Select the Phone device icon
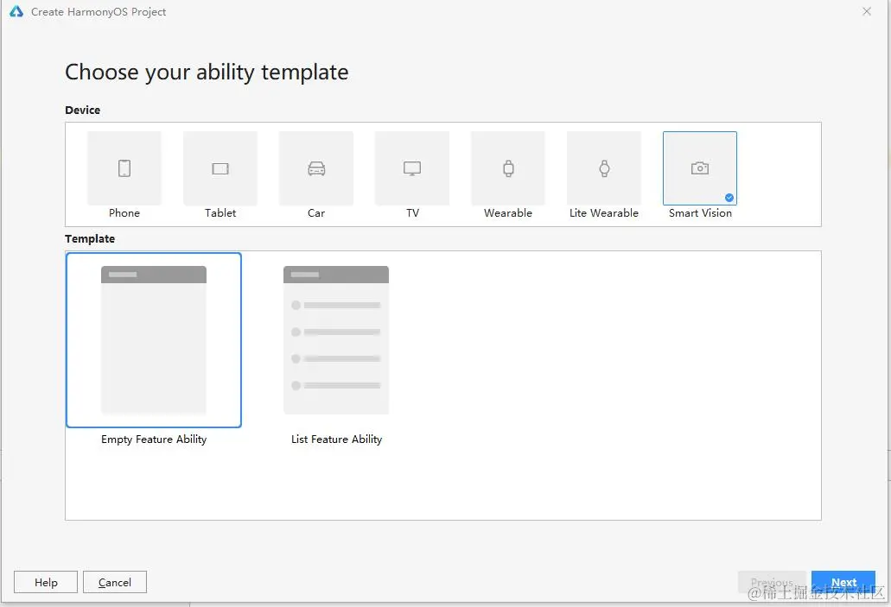This screenshot has width=891, height=607. (x=124, y=168)
